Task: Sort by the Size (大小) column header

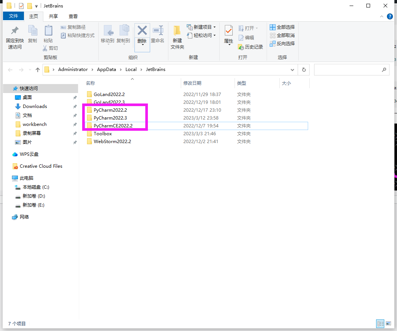Action: (286, 83)
